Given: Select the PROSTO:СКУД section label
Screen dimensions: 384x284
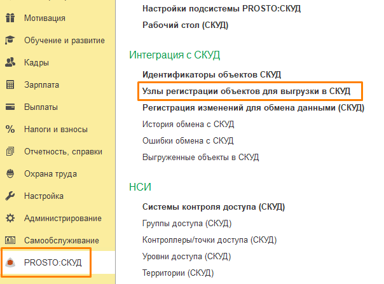Looking at the screenshot, I should click(53, 262).
